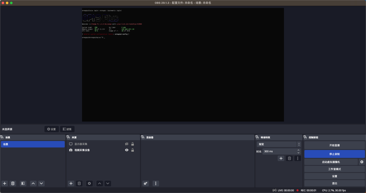Image resolution: width=366 pixels, height=193 pixels.
Task: Float the 控制按钮 dock using its title icon
Action: point(305,137)
